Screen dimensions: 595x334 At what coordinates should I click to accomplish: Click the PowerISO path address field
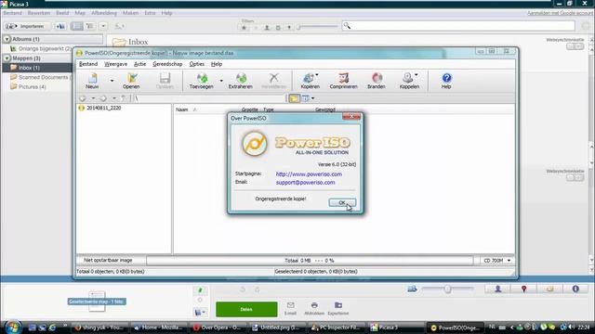tap(209, 98)
